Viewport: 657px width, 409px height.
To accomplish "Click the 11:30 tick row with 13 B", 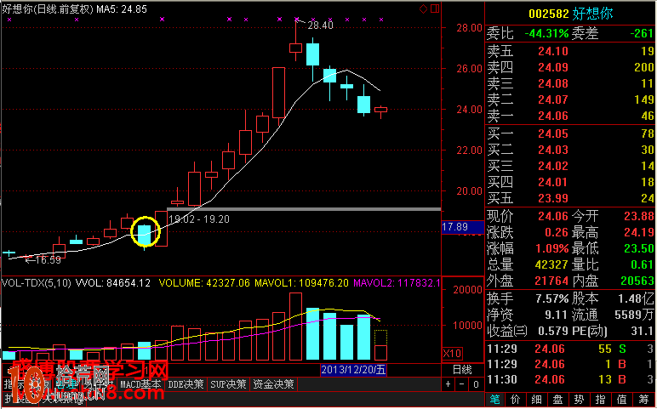I will [570, 380].
